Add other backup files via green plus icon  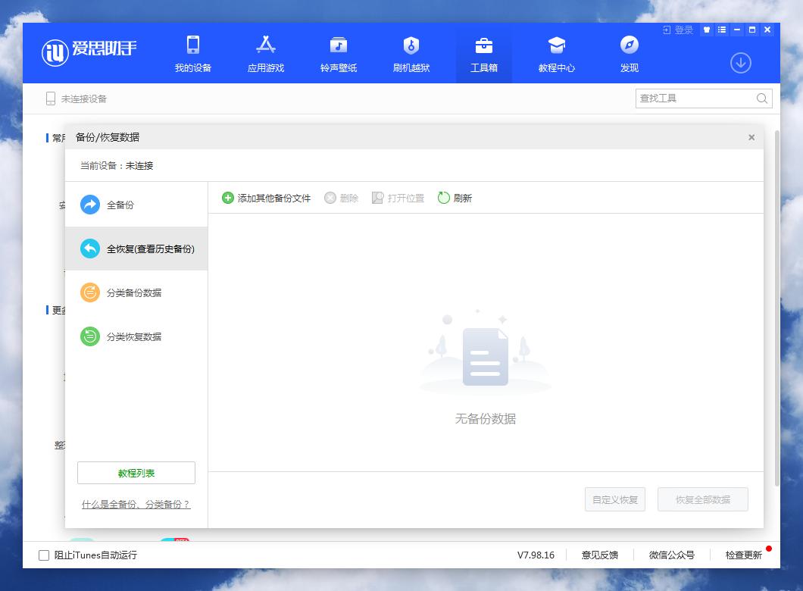[227, 198]
